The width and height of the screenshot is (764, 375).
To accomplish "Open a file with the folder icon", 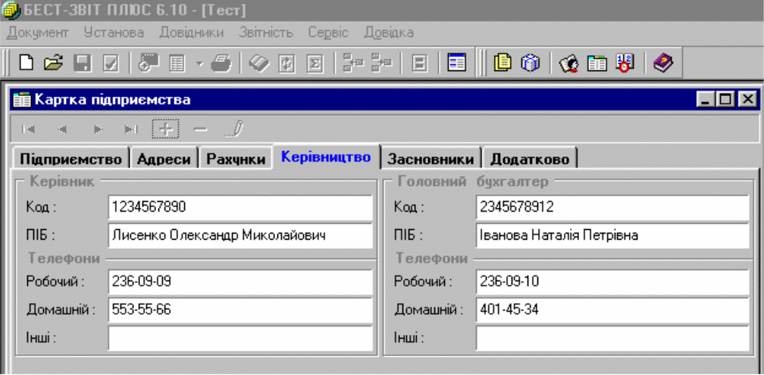I will 52,64.
